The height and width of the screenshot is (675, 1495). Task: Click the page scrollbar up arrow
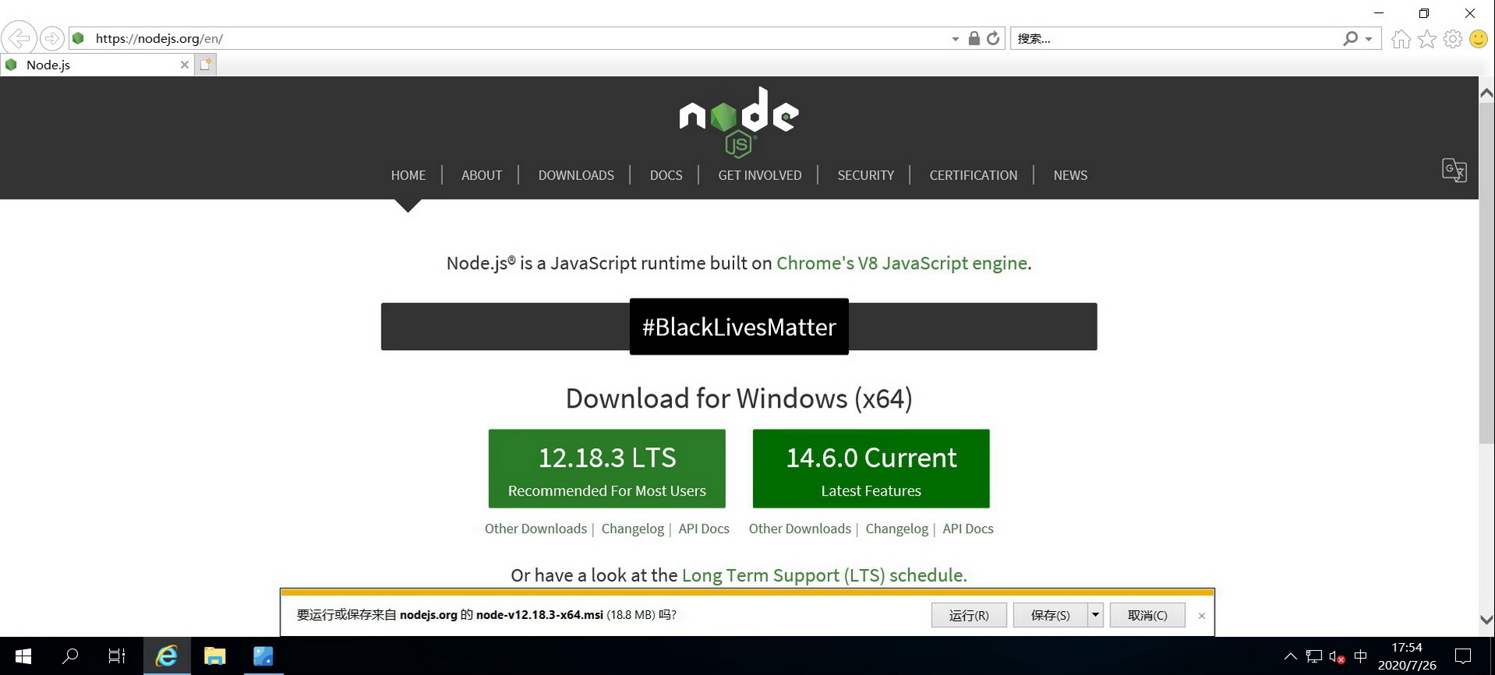(1486, 94)
